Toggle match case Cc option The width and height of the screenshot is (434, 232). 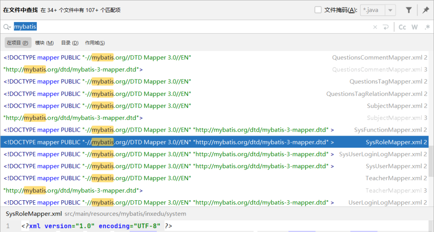[402, 27]
